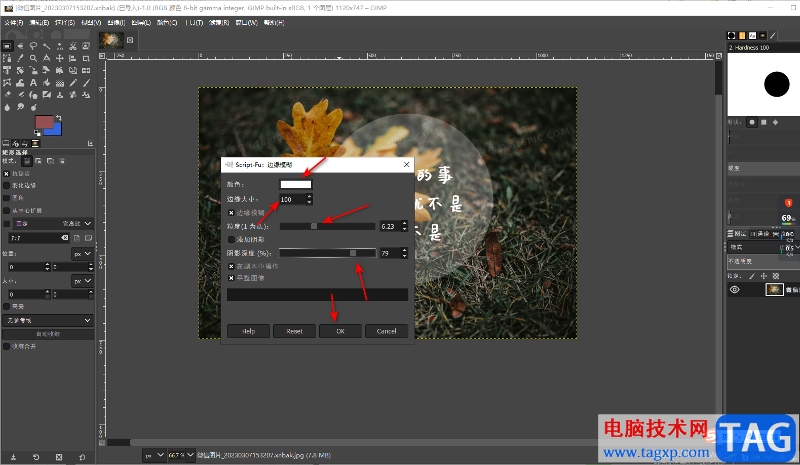Select the 3D Transform cube tool
The height and width of the screenshot is (465, 800).
pos(73,70)
